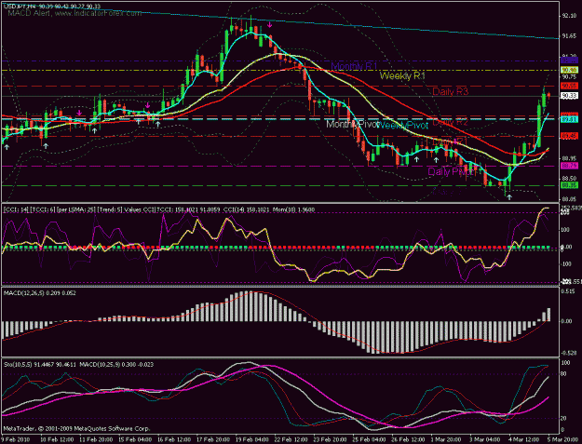582x444 pixels.
Task: Click the 23 Feb 20:00 time label
Action: [x=330, y=439]
